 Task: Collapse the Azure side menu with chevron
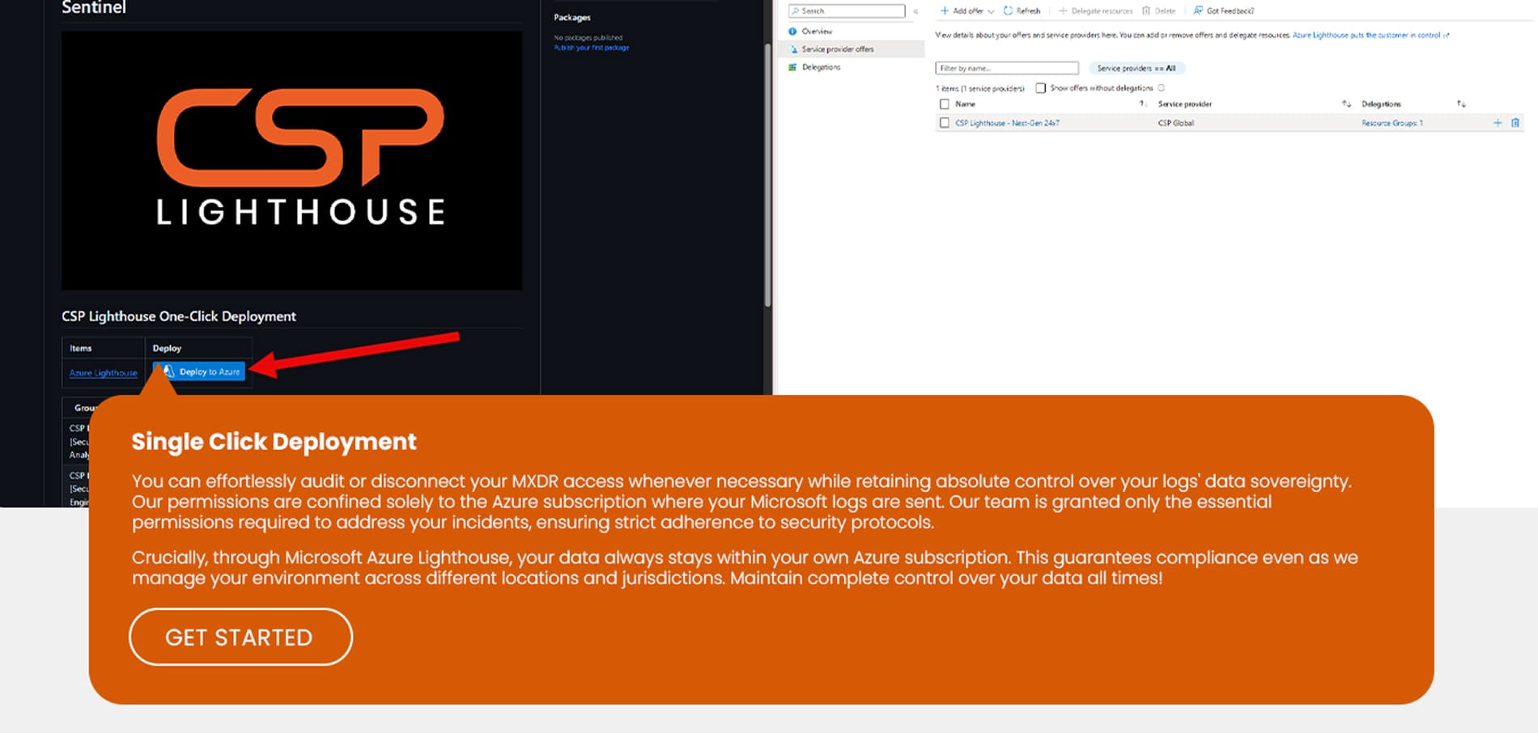pyautogui.click(x=916, y=11)
